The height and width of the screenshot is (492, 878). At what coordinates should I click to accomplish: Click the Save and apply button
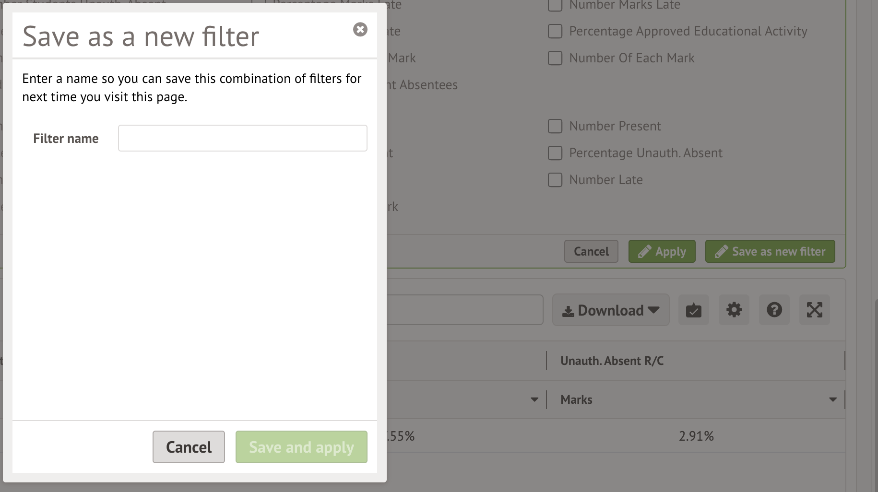[301, 447]
